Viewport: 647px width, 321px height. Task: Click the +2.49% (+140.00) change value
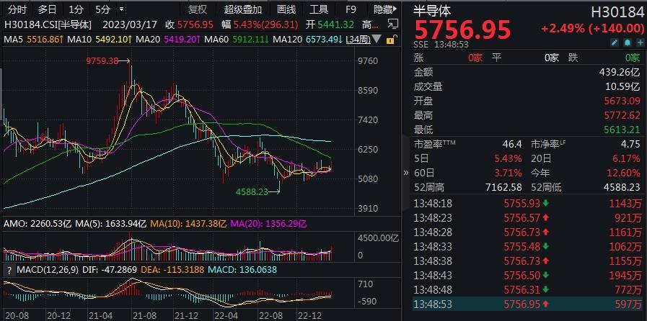(593, 28)
